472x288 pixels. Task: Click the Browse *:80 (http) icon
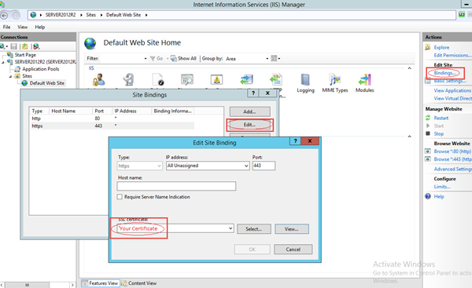coord(428,151)
